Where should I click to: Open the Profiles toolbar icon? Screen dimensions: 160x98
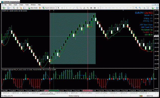point(8,8)
